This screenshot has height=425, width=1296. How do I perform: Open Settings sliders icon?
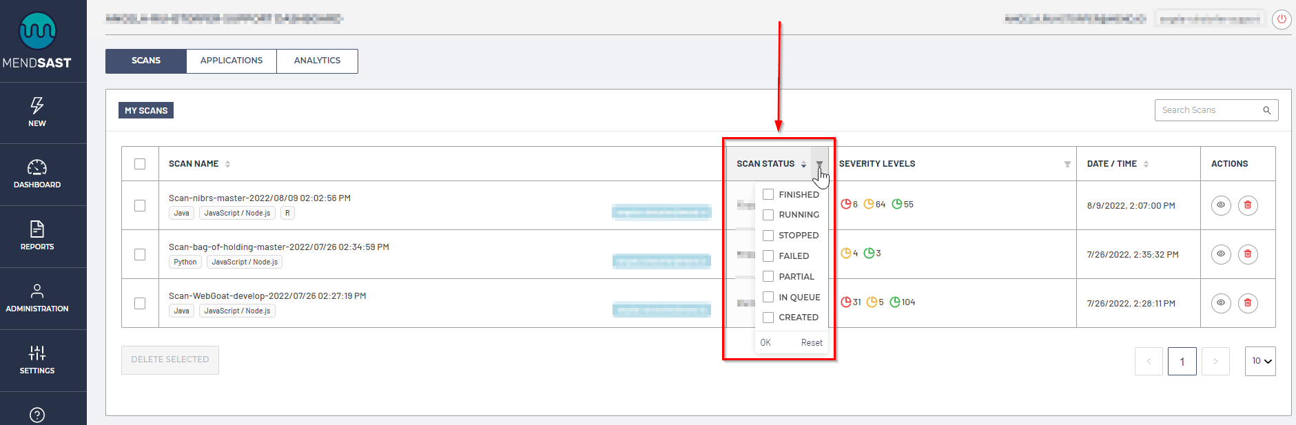[x=37, y=353]
